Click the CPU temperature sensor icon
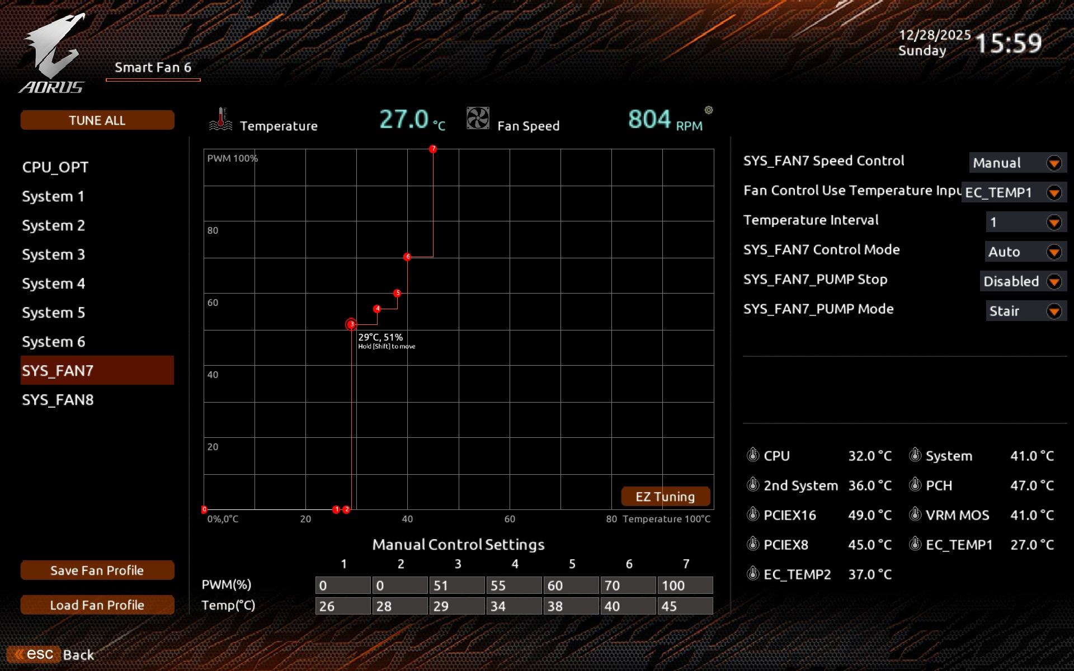The image size is (1074, 671). tap(753, 455)
